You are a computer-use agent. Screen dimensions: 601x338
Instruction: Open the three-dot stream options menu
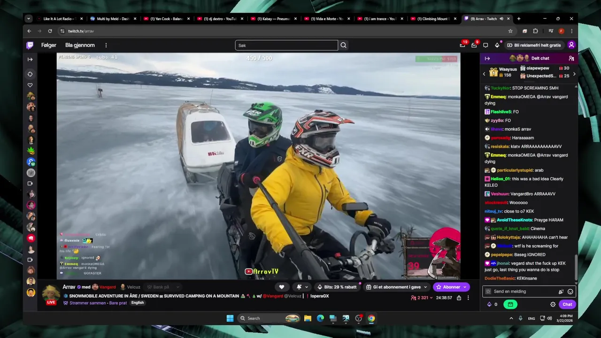click(x=468, y=298)
